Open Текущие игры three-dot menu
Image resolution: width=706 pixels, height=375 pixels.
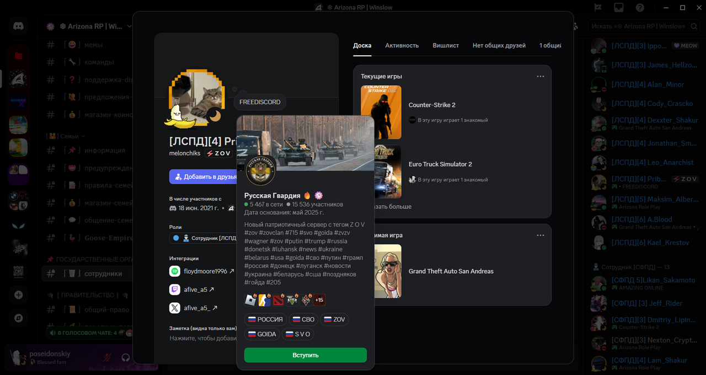coord(541,76)
